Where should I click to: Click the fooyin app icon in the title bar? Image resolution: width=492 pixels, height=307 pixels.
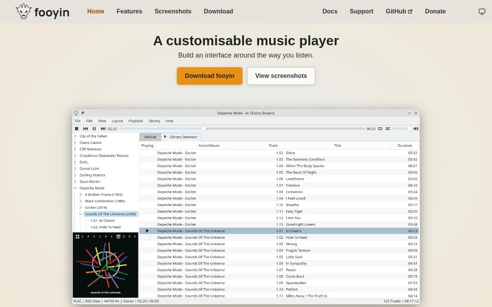(76, 113)
